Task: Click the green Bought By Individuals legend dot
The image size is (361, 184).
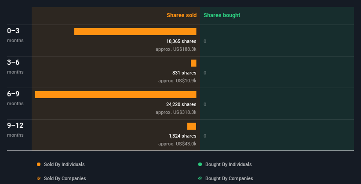Action: [x=200, y=164]
